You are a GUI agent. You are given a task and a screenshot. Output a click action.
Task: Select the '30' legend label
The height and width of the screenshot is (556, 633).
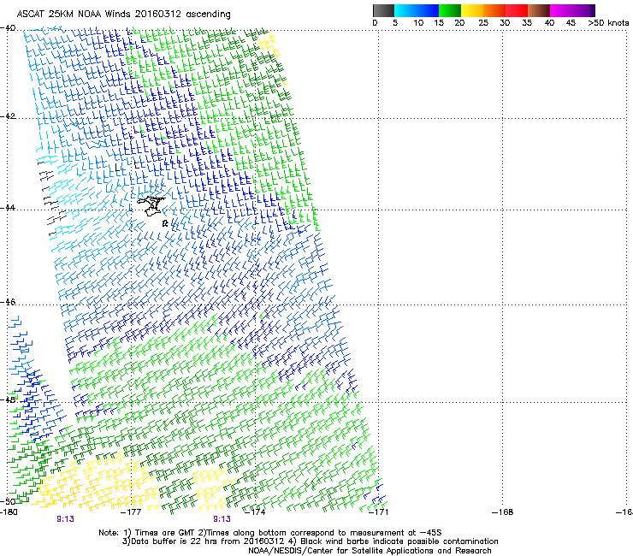[x=505, y=23]
